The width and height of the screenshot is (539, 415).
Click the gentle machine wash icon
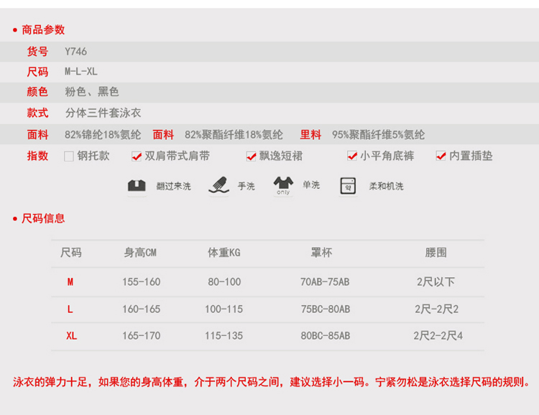[x=349, y=185]
